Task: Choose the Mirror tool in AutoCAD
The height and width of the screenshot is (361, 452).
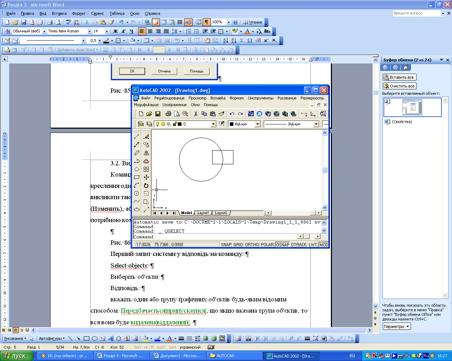Action: point(146,153)
